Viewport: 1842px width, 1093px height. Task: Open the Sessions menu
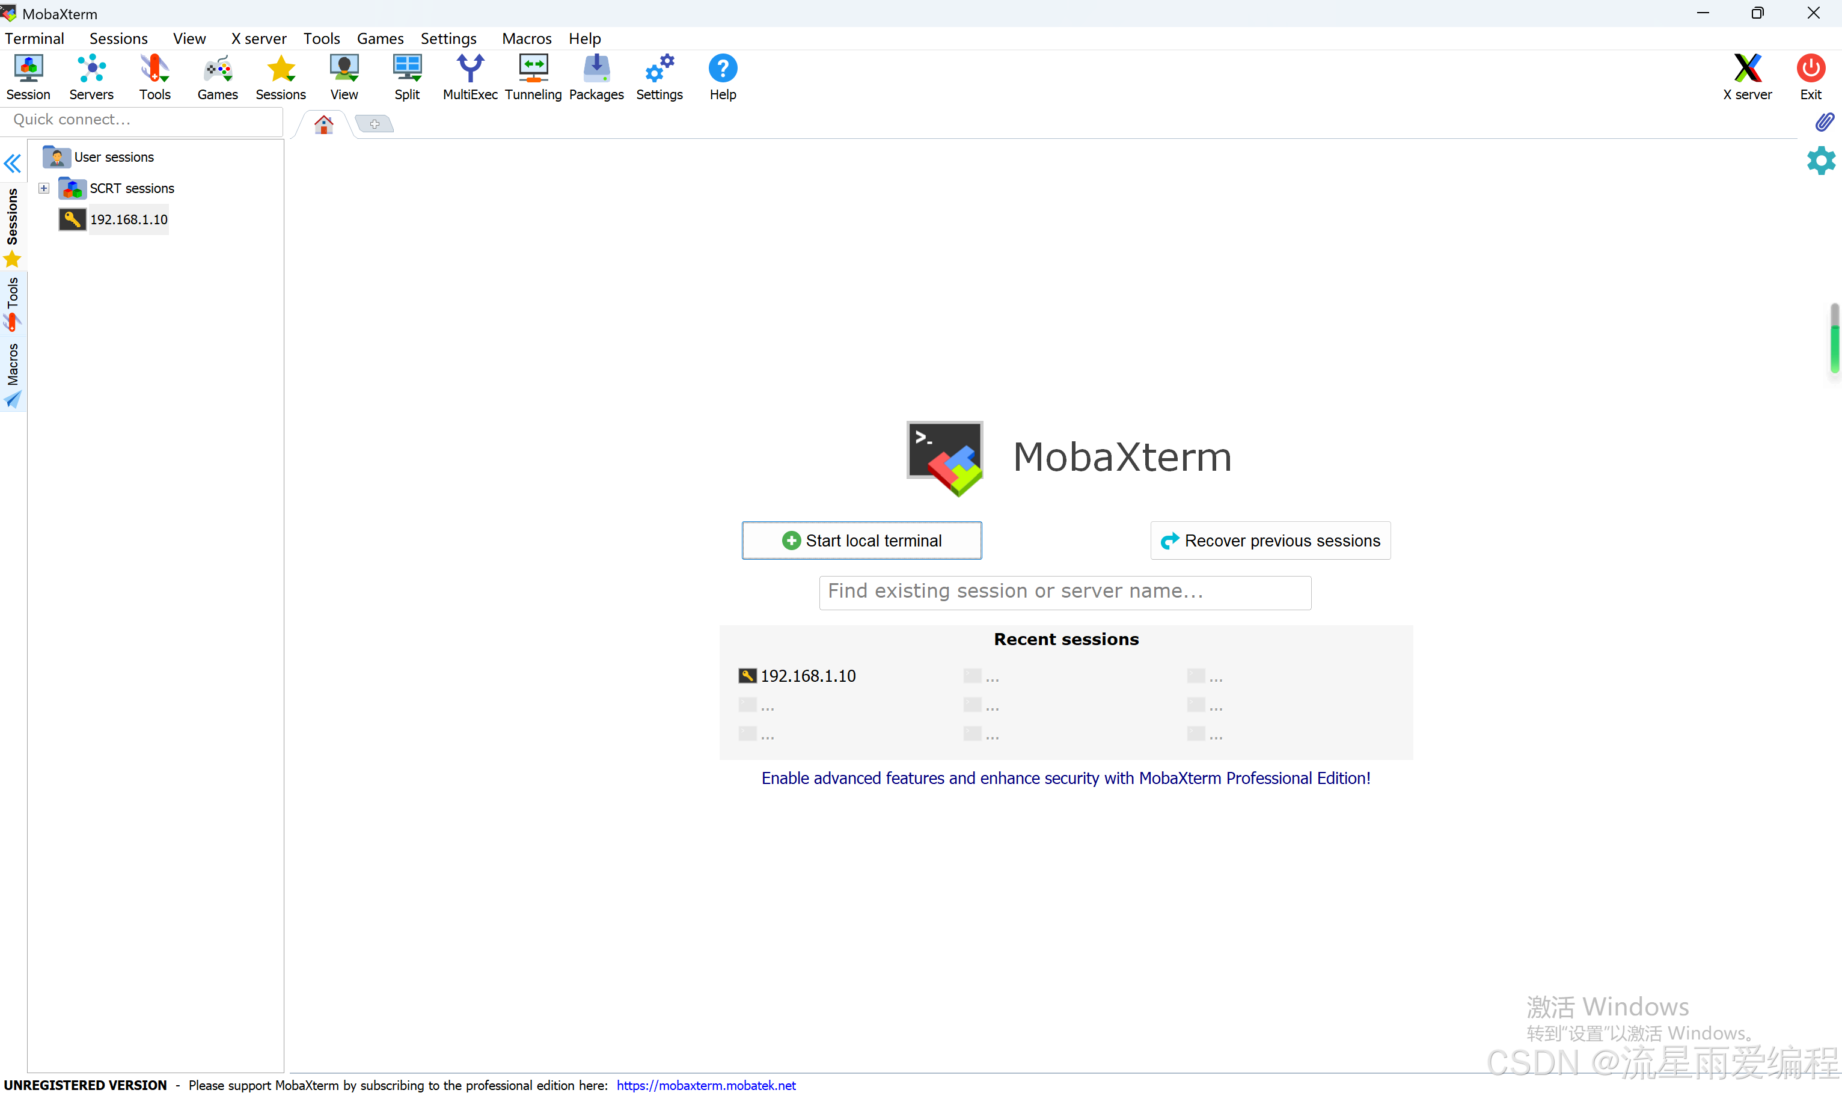click(118, 38)
